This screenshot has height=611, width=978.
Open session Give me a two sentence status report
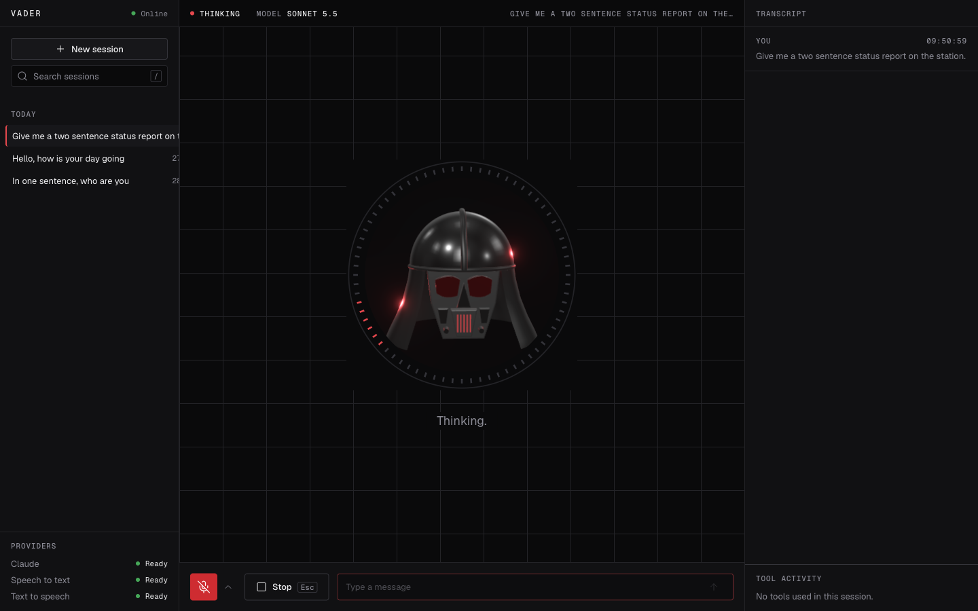tap(92, 136)
